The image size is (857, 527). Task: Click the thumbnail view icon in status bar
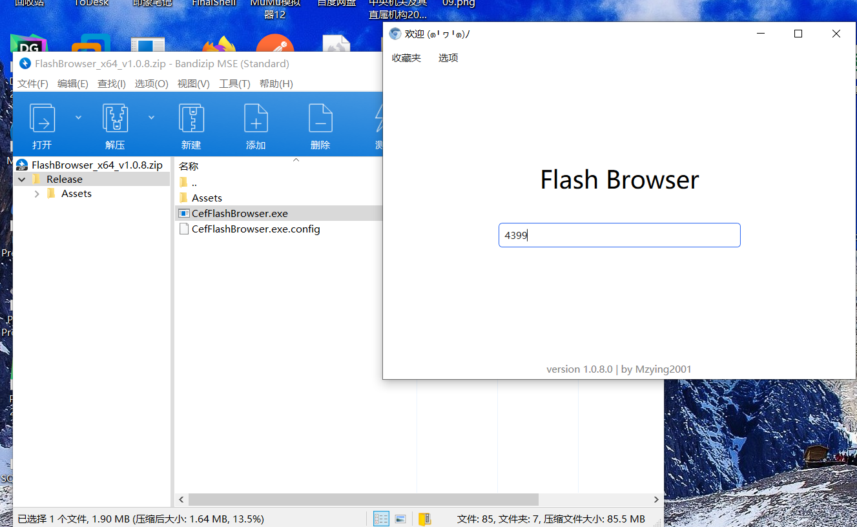pyautogui.click(x=400, y=519)
